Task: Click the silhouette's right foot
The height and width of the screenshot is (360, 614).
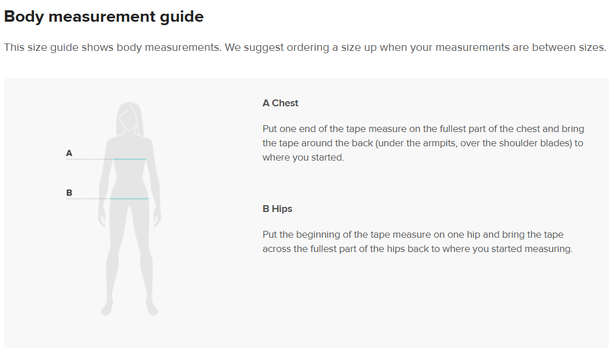Action: tap(152, 309)
